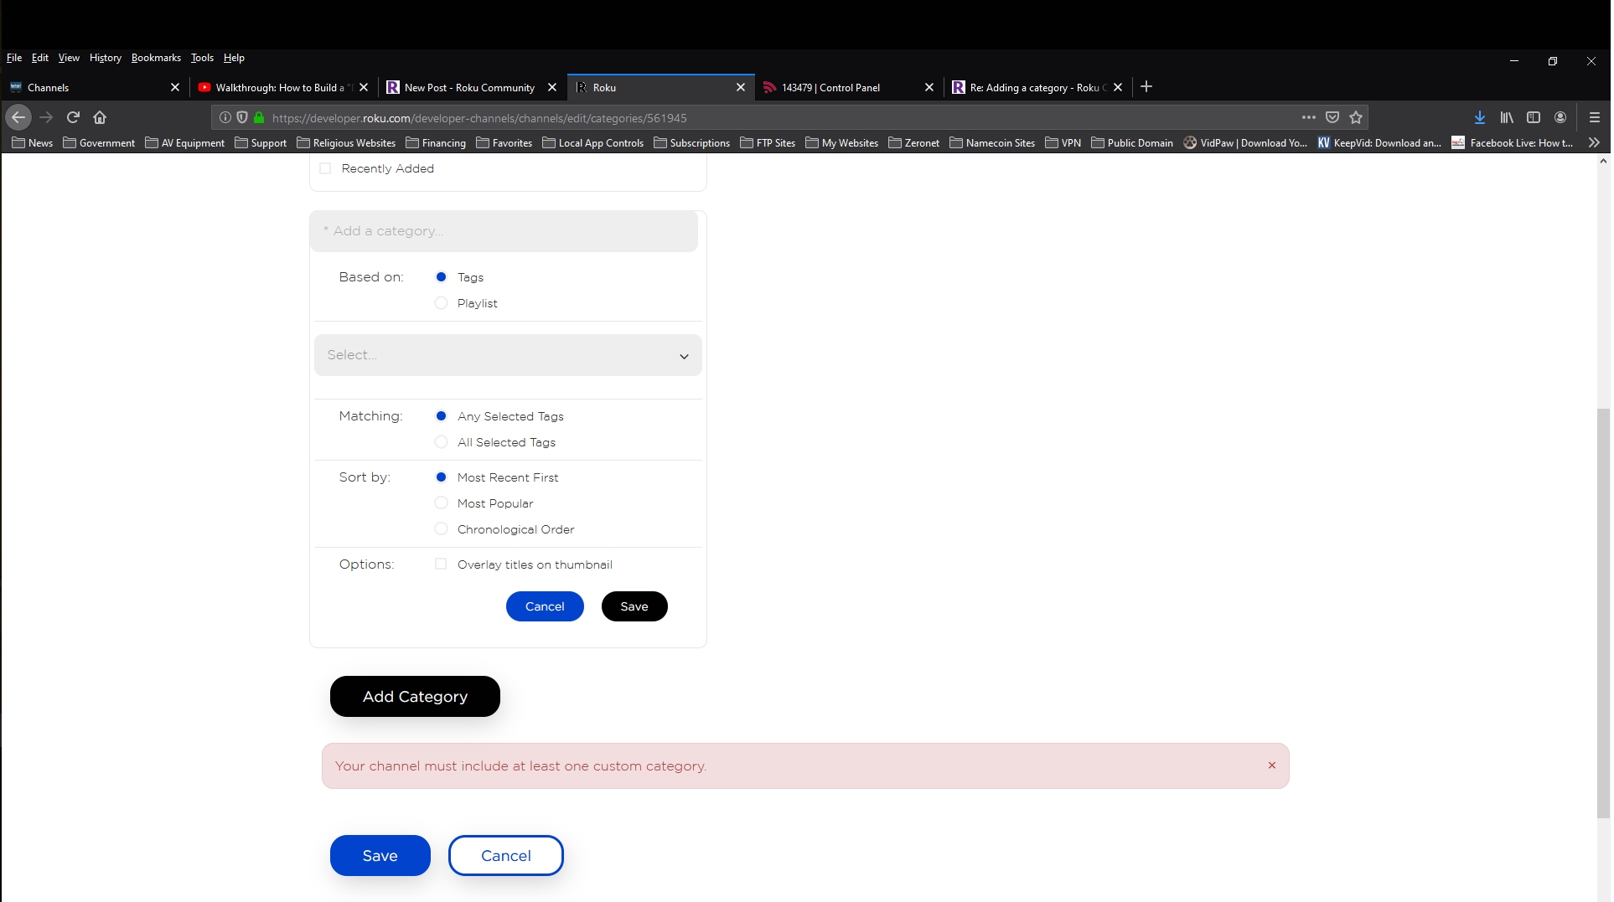Viewport: 1614px width, 902px height.
Task: Open the Bookmarks menu
Action: tap(156, 58)
